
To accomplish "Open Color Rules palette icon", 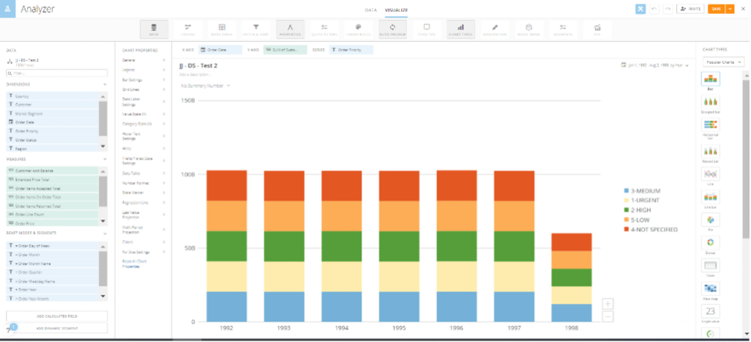I will 358,29.
